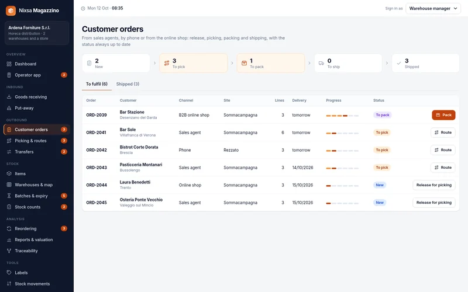Click the Ardena Forniture S.r.l. company card
This screenshot has height=292, width=468.
point(37,33)
